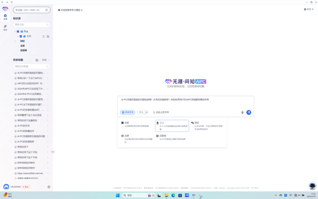Screen dimensions: 318x199
Task: Click the browser back arrow at top left
Action: [x=2, y=2]
